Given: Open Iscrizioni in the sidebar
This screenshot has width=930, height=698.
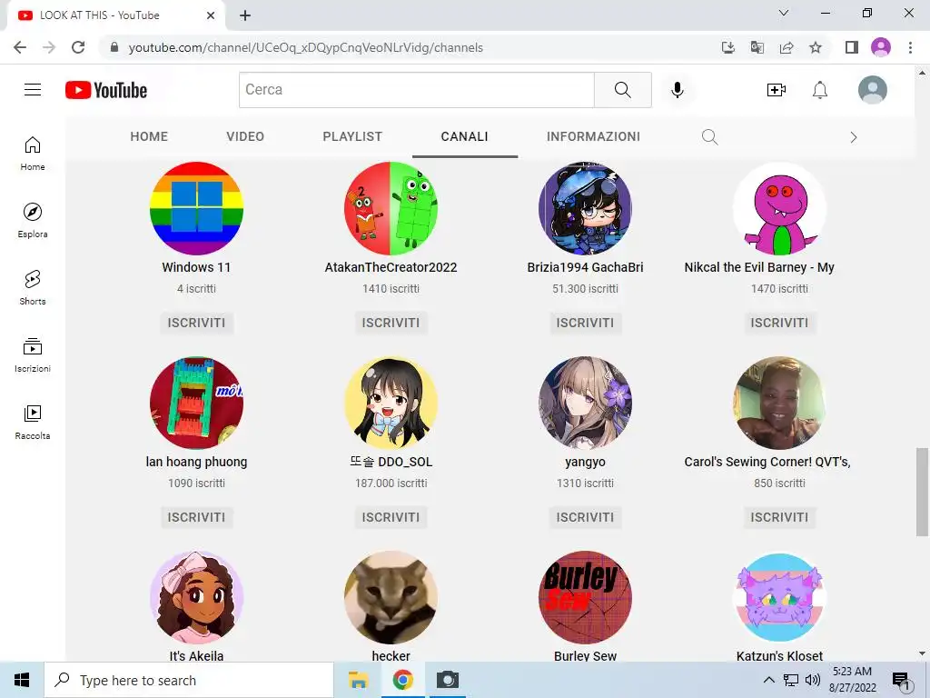Looking at the screenshot, I should [x=33, y=355].
